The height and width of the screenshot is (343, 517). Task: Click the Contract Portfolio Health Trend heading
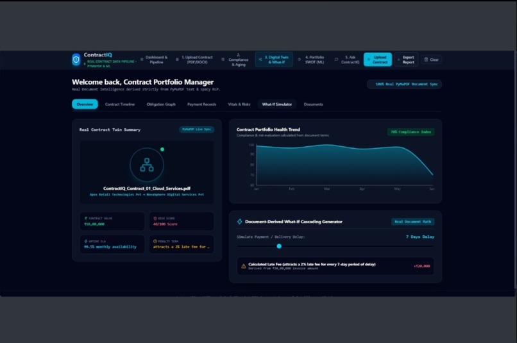(x=268, y=130)
